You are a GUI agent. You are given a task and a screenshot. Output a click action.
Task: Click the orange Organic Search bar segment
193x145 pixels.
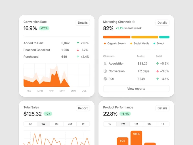(117, 37)
